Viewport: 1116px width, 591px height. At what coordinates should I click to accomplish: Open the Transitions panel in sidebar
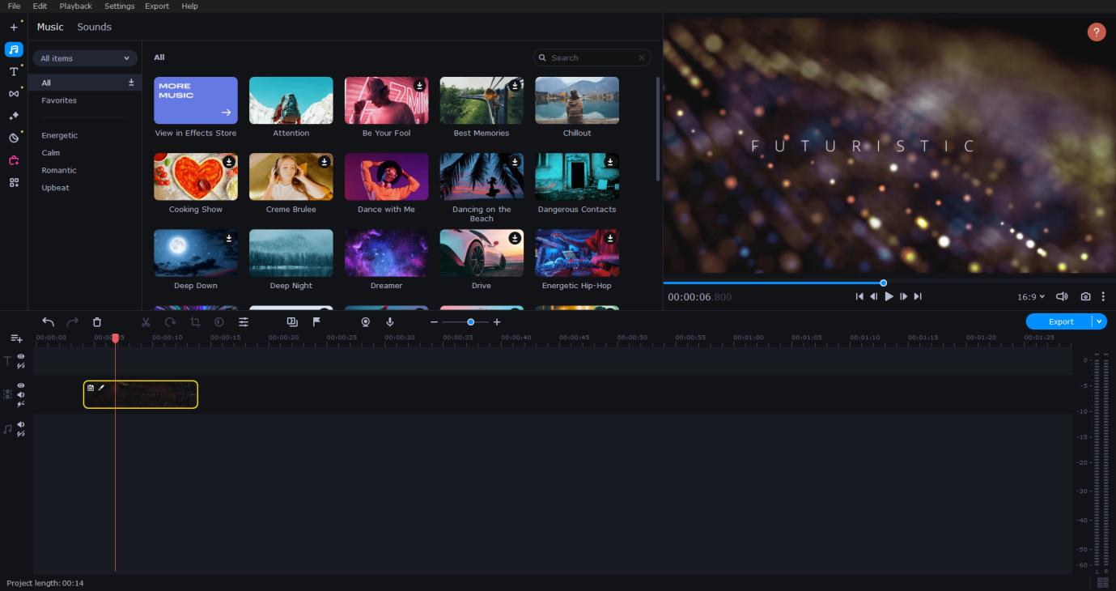tap(14, 94)
